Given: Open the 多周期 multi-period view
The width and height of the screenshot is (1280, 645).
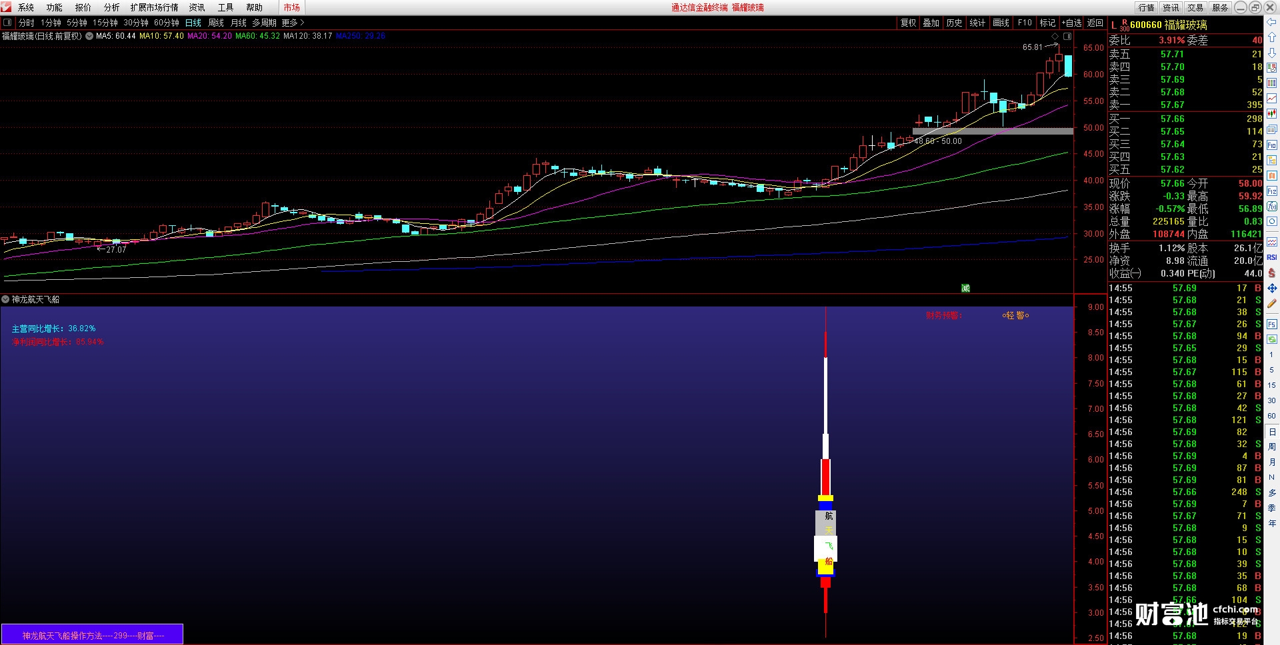Looking at the screenshot, I should [x=264, y=23].
